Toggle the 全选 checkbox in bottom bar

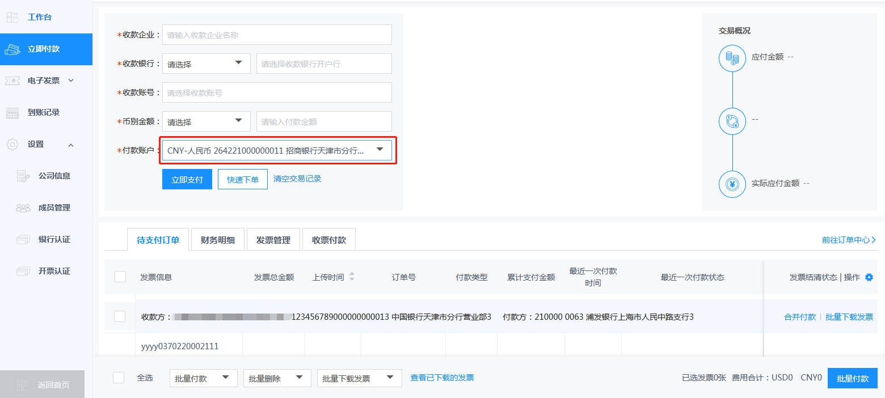pyautogui.click(x=119, y=378)
